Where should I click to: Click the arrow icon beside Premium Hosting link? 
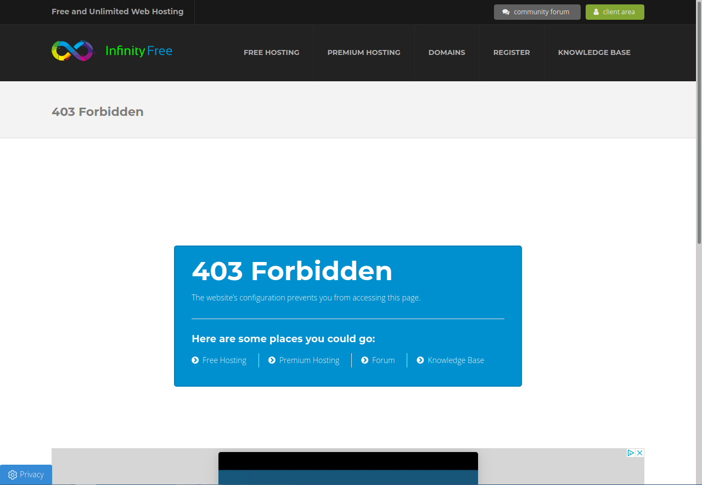click(272, 360)
